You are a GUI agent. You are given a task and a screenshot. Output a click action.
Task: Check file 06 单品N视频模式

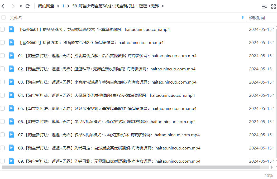click(x=2, y=122)
